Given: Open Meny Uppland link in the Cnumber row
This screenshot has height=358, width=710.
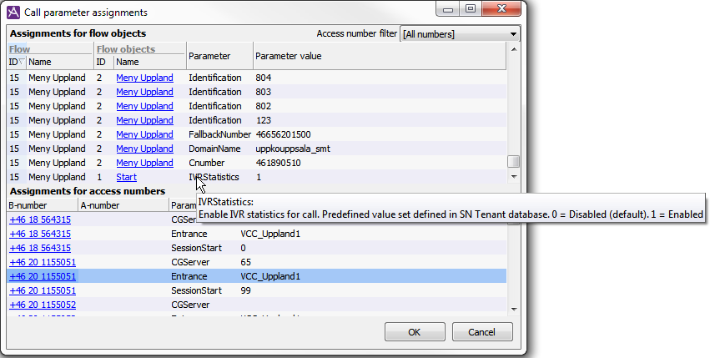Looking at the screenshot, I should point(144,163).
